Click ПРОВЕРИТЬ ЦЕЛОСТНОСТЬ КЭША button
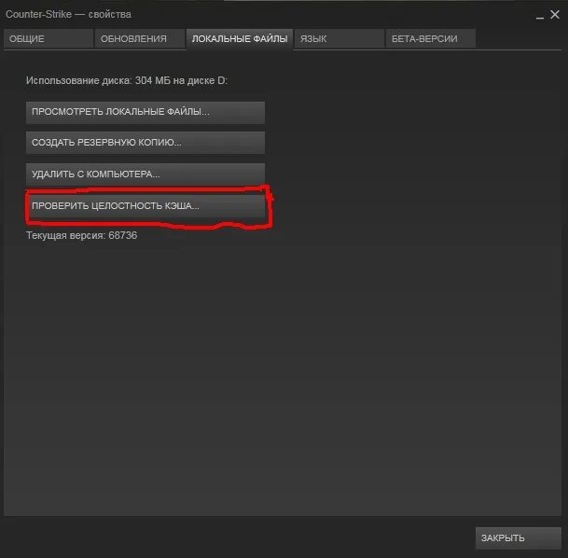The image size is (568, 558). click(x=145, y=206)
